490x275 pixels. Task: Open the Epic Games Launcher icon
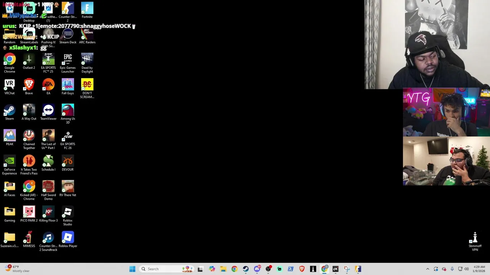[68, 63]
